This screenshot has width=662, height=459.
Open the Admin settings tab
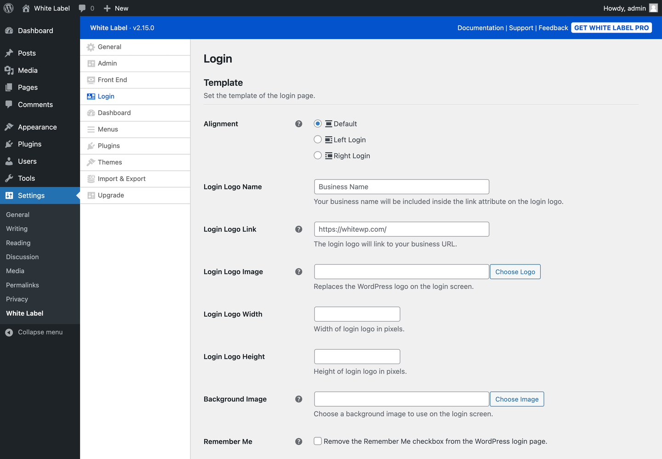106,63
